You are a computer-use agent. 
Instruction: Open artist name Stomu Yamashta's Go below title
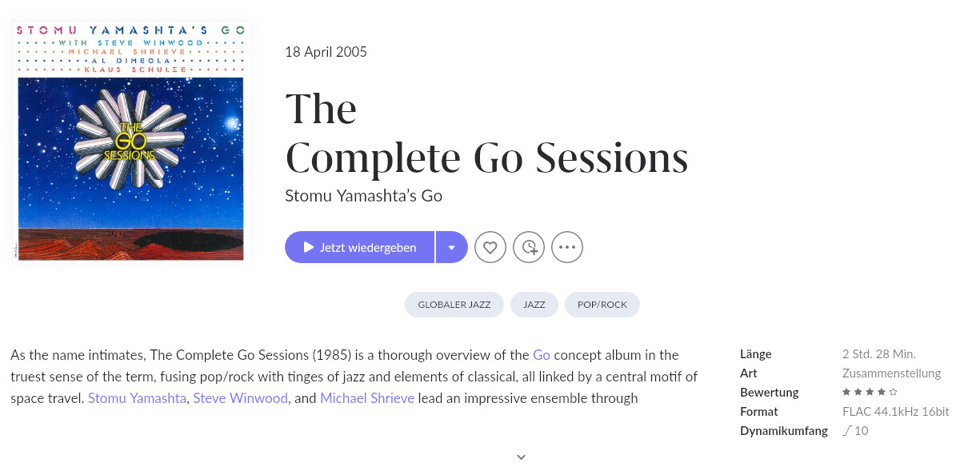pyautogui.click(x=363, y=196)
